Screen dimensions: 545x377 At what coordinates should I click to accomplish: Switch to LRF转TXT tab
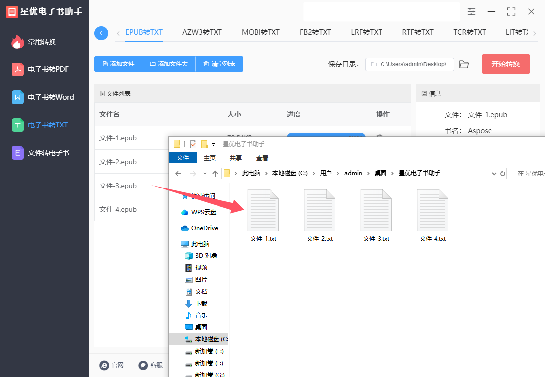(366, 32)
